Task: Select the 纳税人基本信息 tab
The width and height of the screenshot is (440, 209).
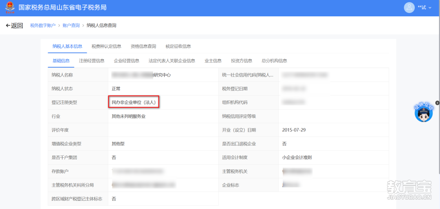Action: 67,46
